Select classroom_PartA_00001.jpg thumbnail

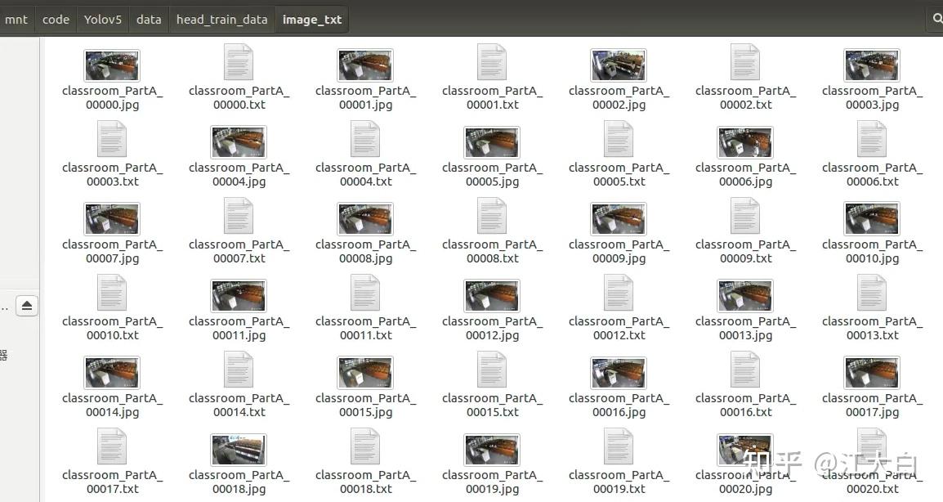point(365,65)
